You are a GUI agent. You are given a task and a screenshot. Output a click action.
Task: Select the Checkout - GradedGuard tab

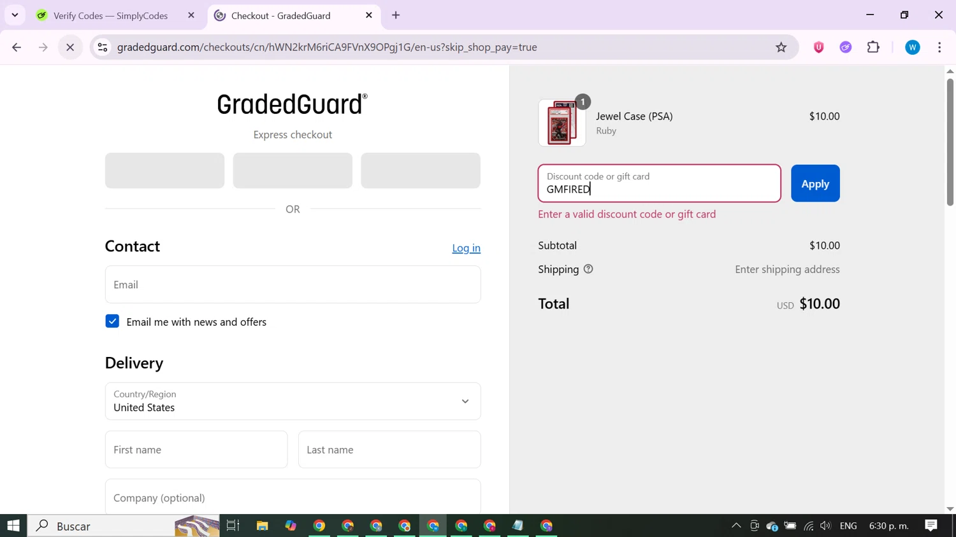280,16
